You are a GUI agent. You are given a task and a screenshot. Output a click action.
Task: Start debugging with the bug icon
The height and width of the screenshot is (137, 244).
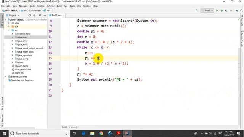click(x=222, y=11)
